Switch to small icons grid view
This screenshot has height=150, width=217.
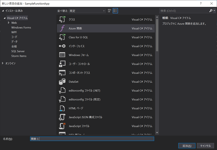110,11
